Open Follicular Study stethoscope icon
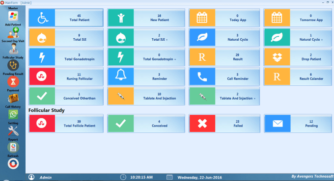This screenshot has height=181, width=334. pyautogui.click(x=13, y=65)
